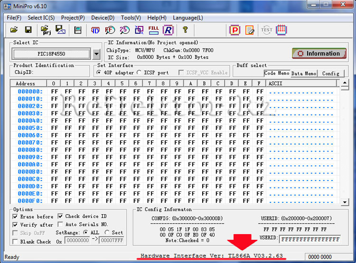Click the MiniPro title bar app icon
This screenshot has width=356, height=263.
click(x=7, y=6)
